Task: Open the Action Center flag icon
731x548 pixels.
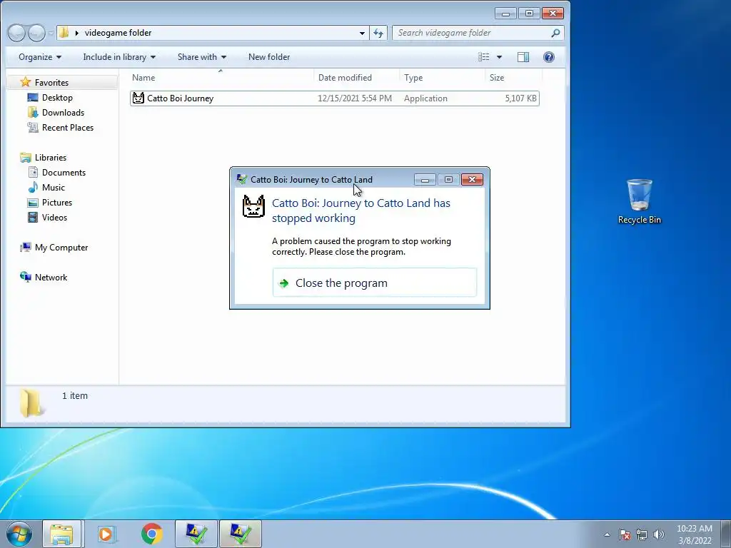Action: pyautogui.click(x=625, y=534)
